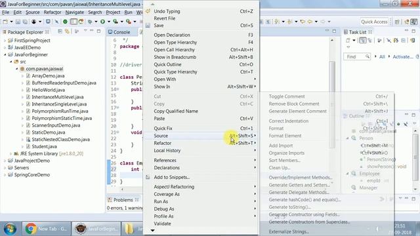The image size is (420, 236).
Task: Select Student.java in the tree
Action: (x=44, y=146)
